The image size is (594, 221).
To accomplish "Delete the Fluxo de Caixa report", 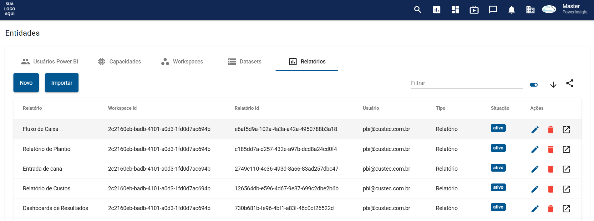I will coord(551,129).
